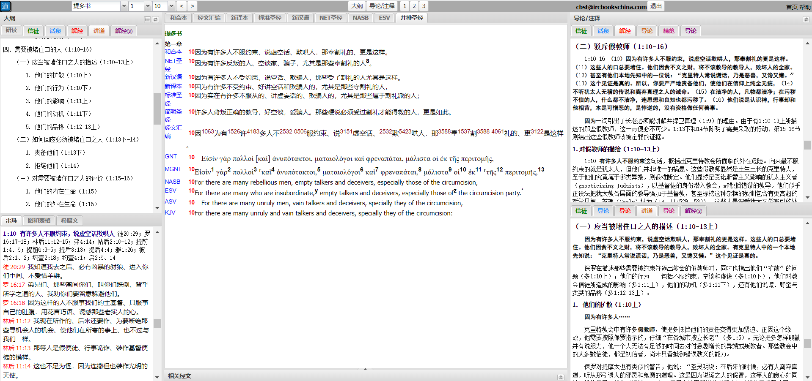
Task: Switch to the 经文汇编 Bible tab
Action: 209,18
